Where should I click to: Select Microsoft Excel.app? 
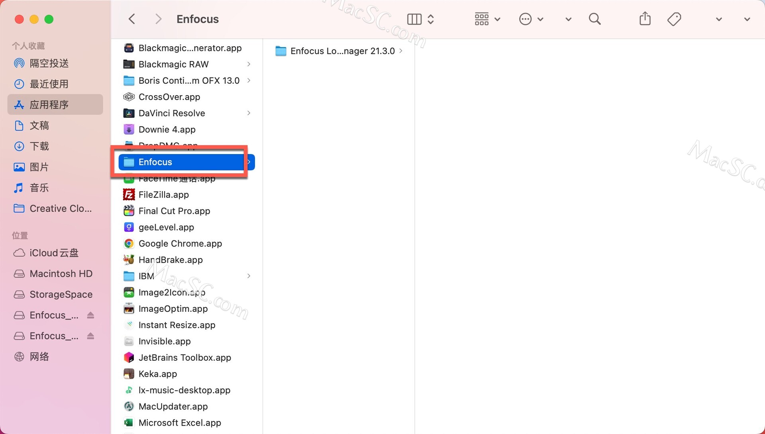click(x=186, y=423)
